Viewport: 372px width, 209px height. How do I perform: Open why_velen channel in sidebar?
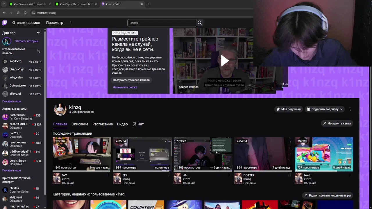pos(22,78)
